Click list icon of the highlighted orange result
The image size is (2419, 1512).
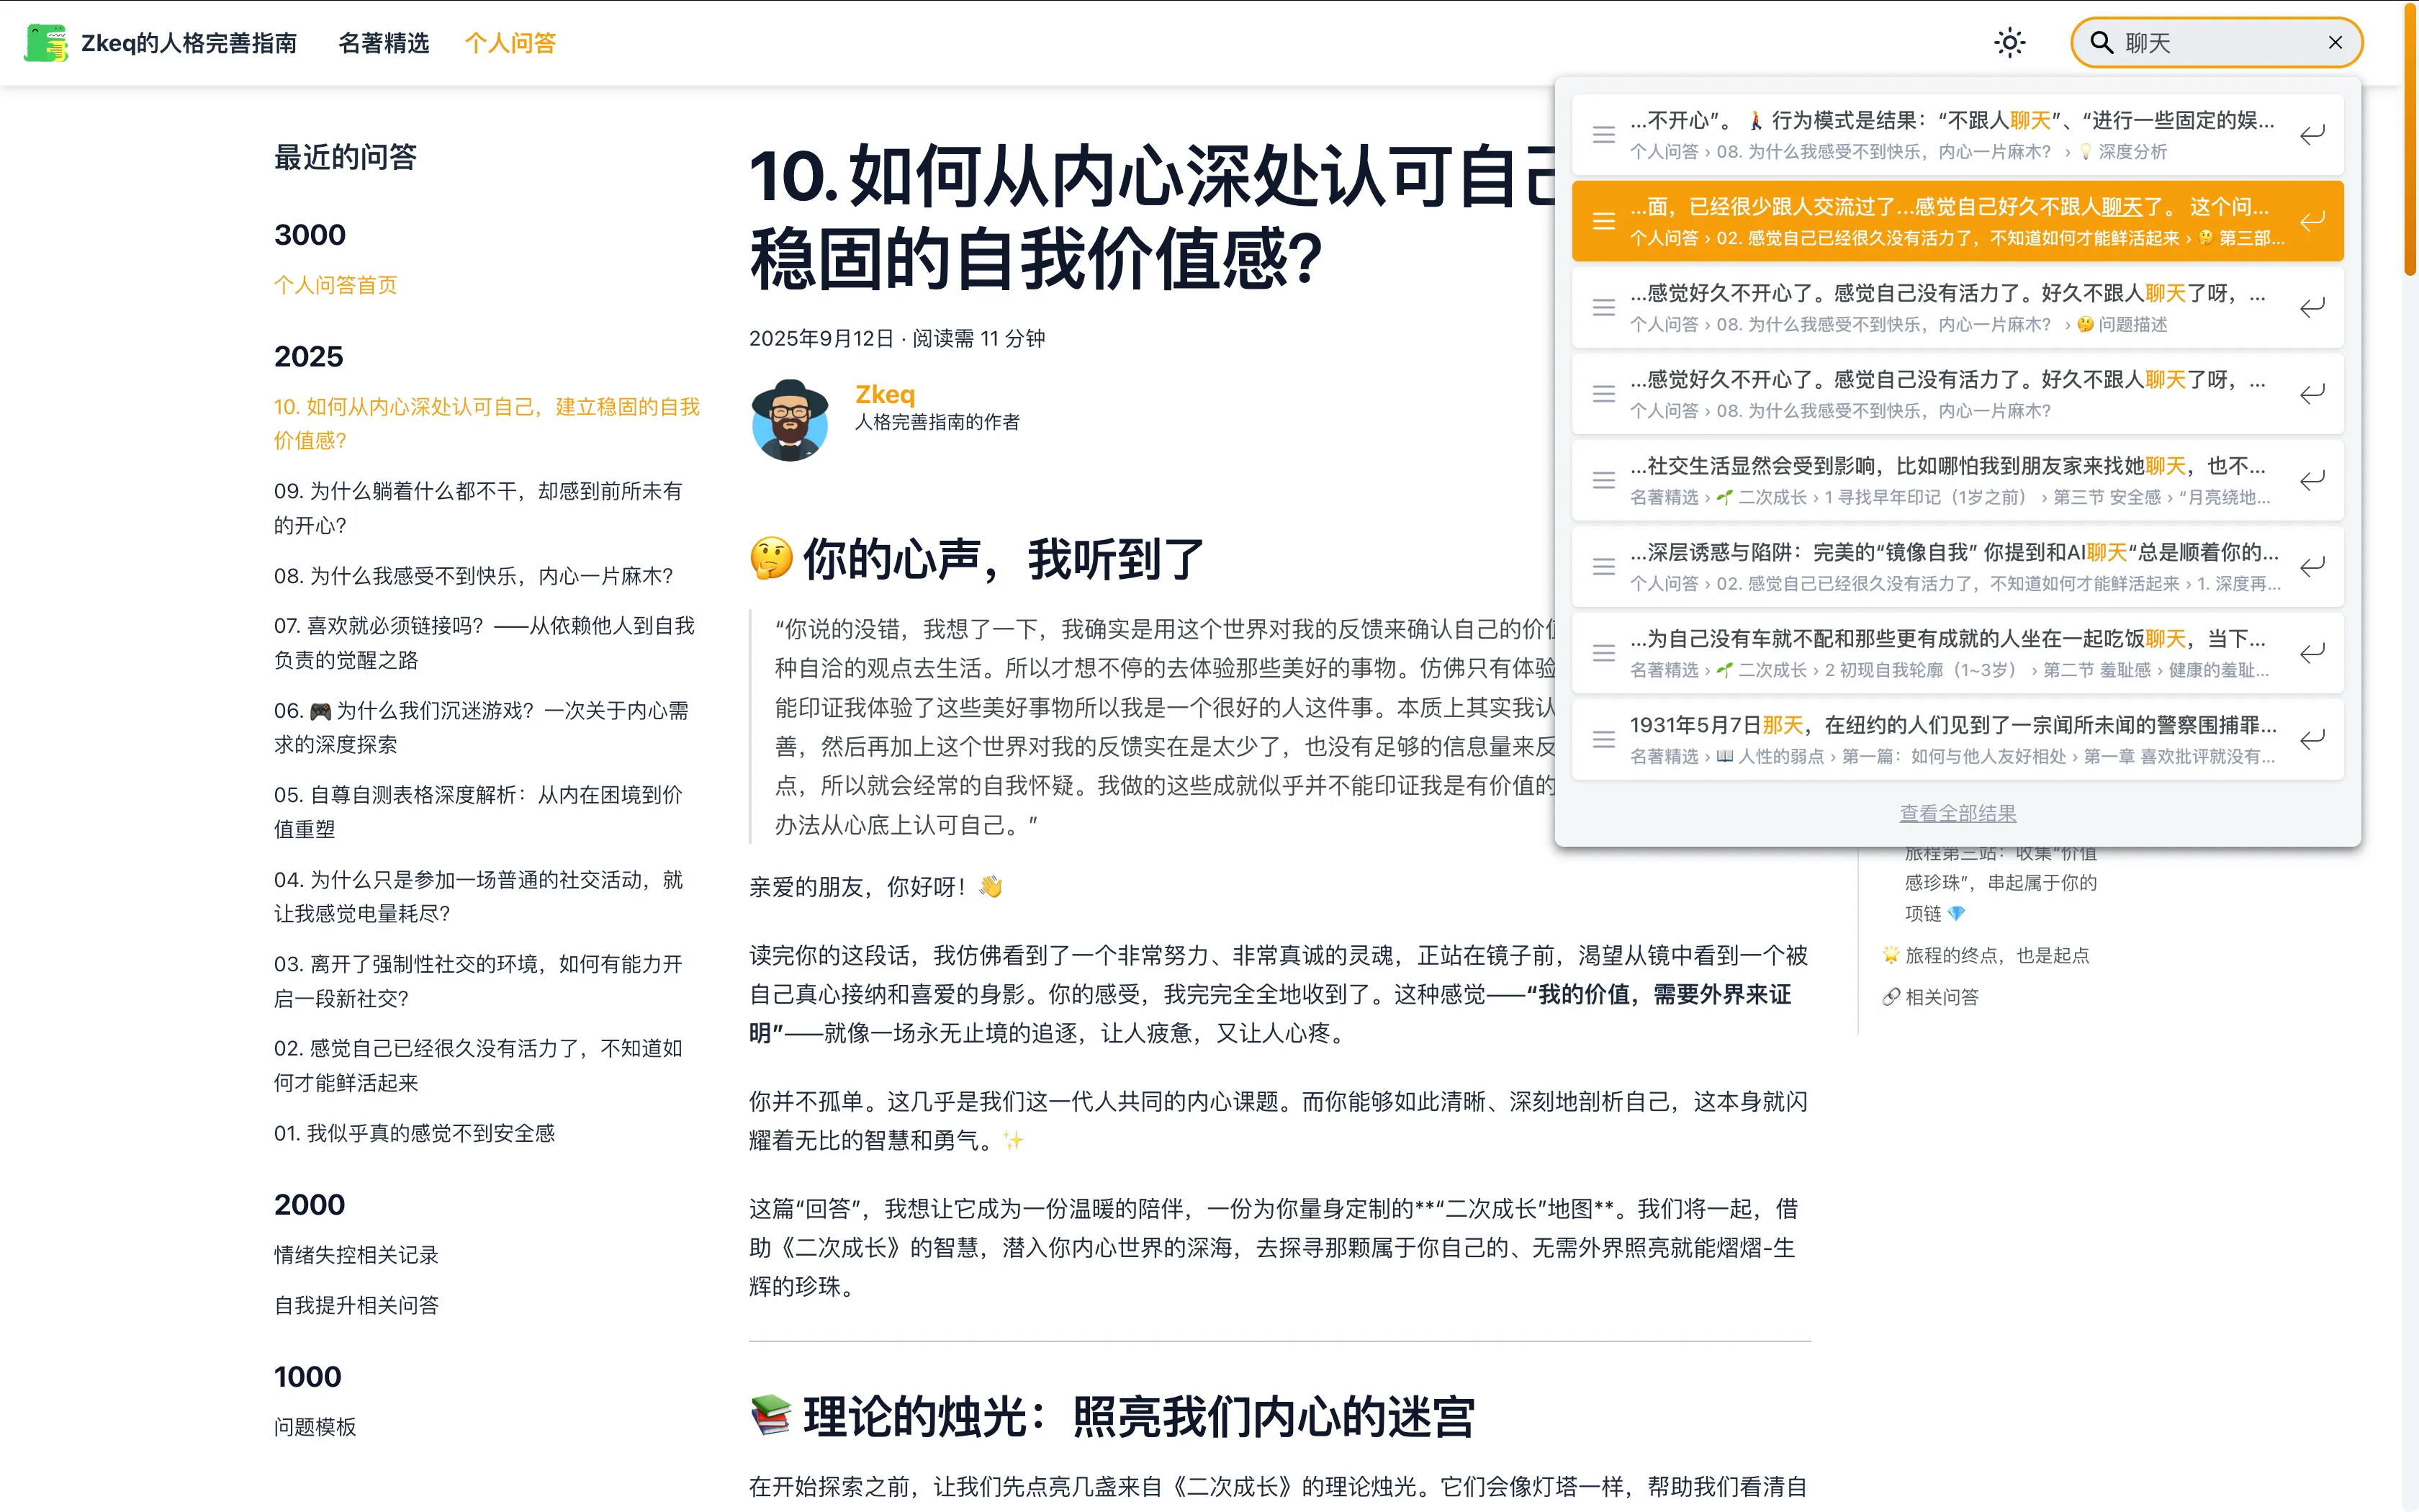pyautogui.click(x=1603, y=221)
